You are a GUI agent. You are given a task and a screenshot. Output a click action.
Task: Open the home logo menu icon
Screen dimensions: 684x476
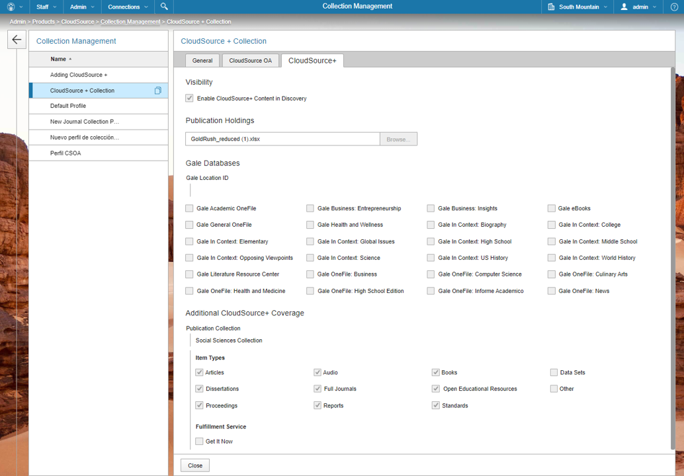tap(11, 7)
